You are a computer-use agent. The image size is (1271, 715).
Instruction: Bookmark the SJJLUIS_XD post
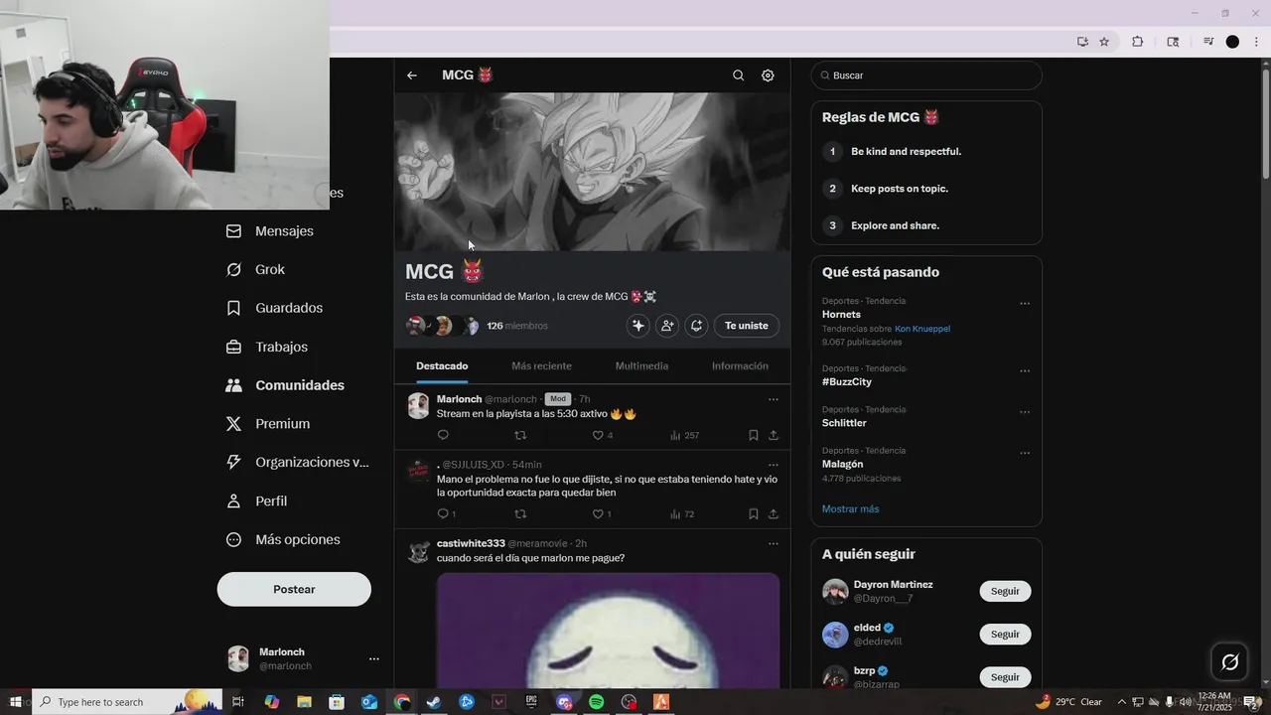coord(754,514)
